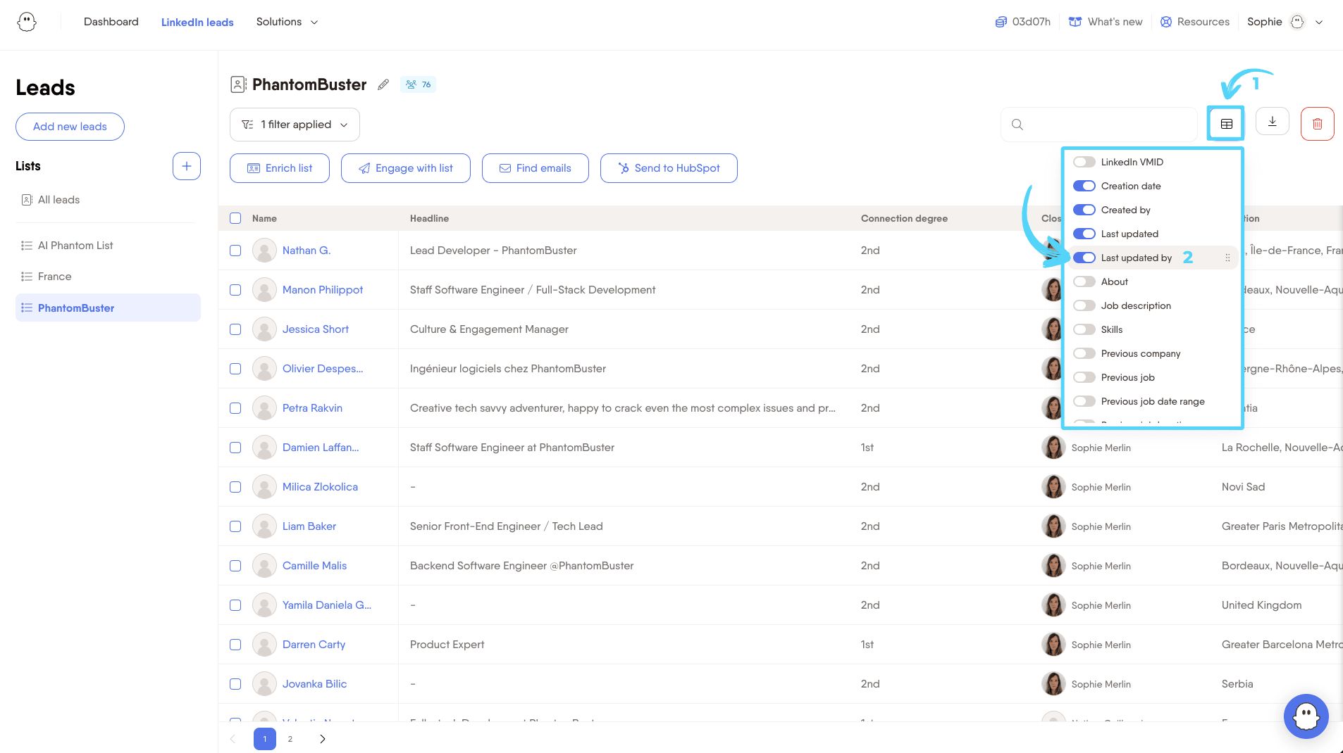Screen dimensions: 1343x753
Task: Create a new list with plus icon
Action: (187, 166)
